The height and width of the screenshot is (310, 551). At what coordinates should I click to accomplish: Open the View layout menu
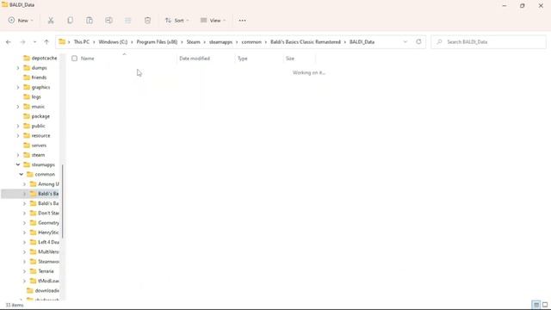pyautogui.click(x=213, y=21)
